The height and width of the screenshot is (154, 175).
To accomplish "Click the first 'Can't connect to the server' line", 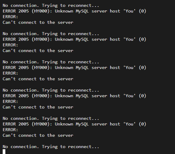I will (38, 22).
